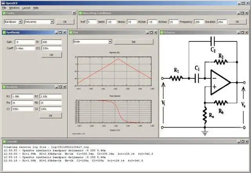Click the Qt icon on Tasks panel
Image resolution: width=251 pixels, height=173 pixels.
tap(4, 13)
